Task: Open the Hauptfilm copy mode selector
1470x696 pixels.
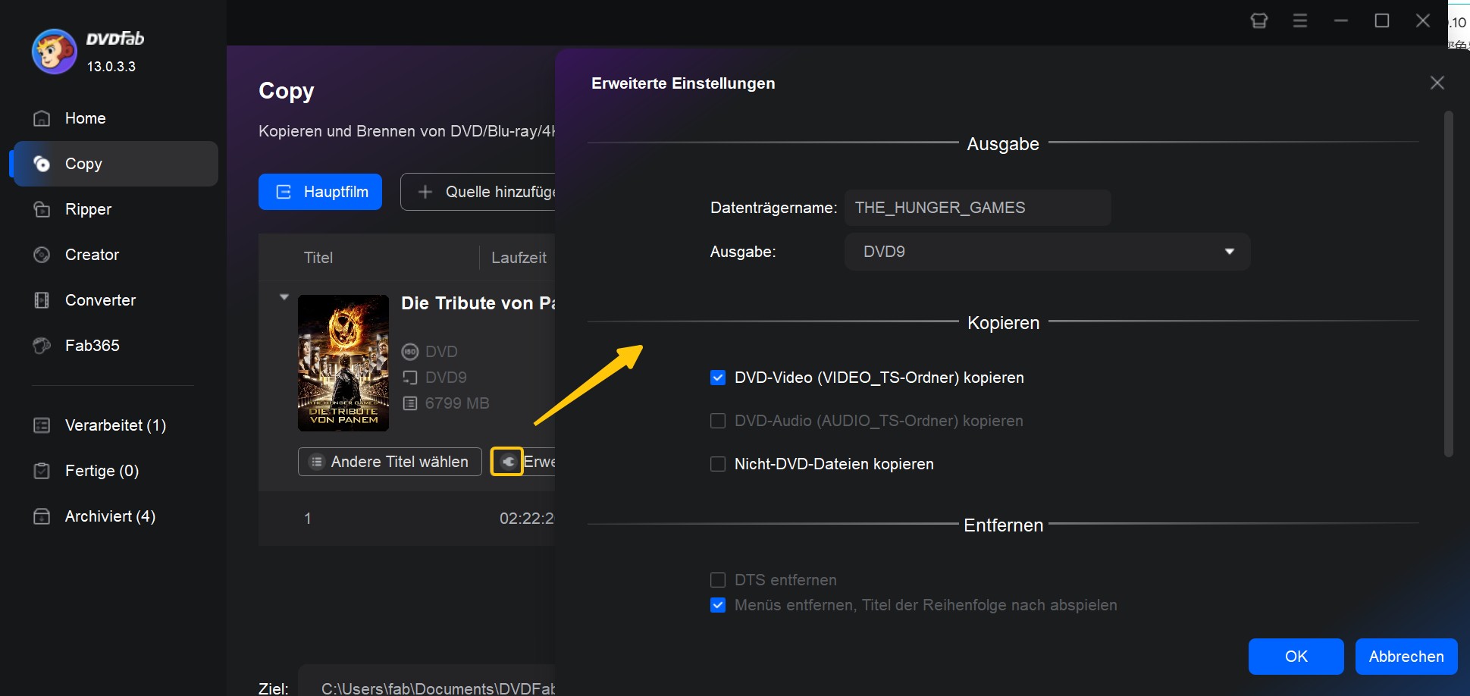Action: 320,192
